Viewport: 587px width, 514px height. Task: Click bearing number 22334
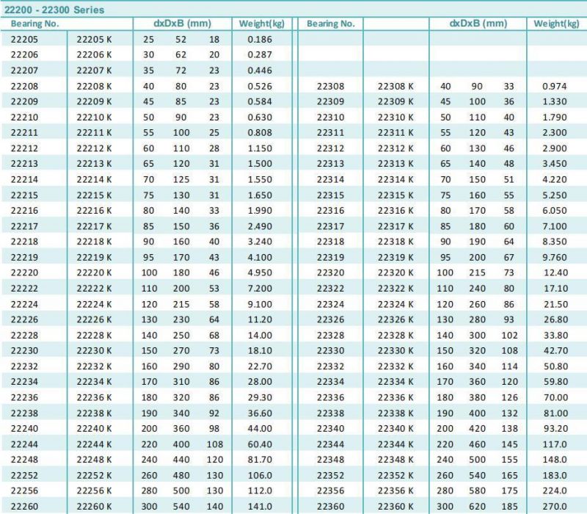331,382
